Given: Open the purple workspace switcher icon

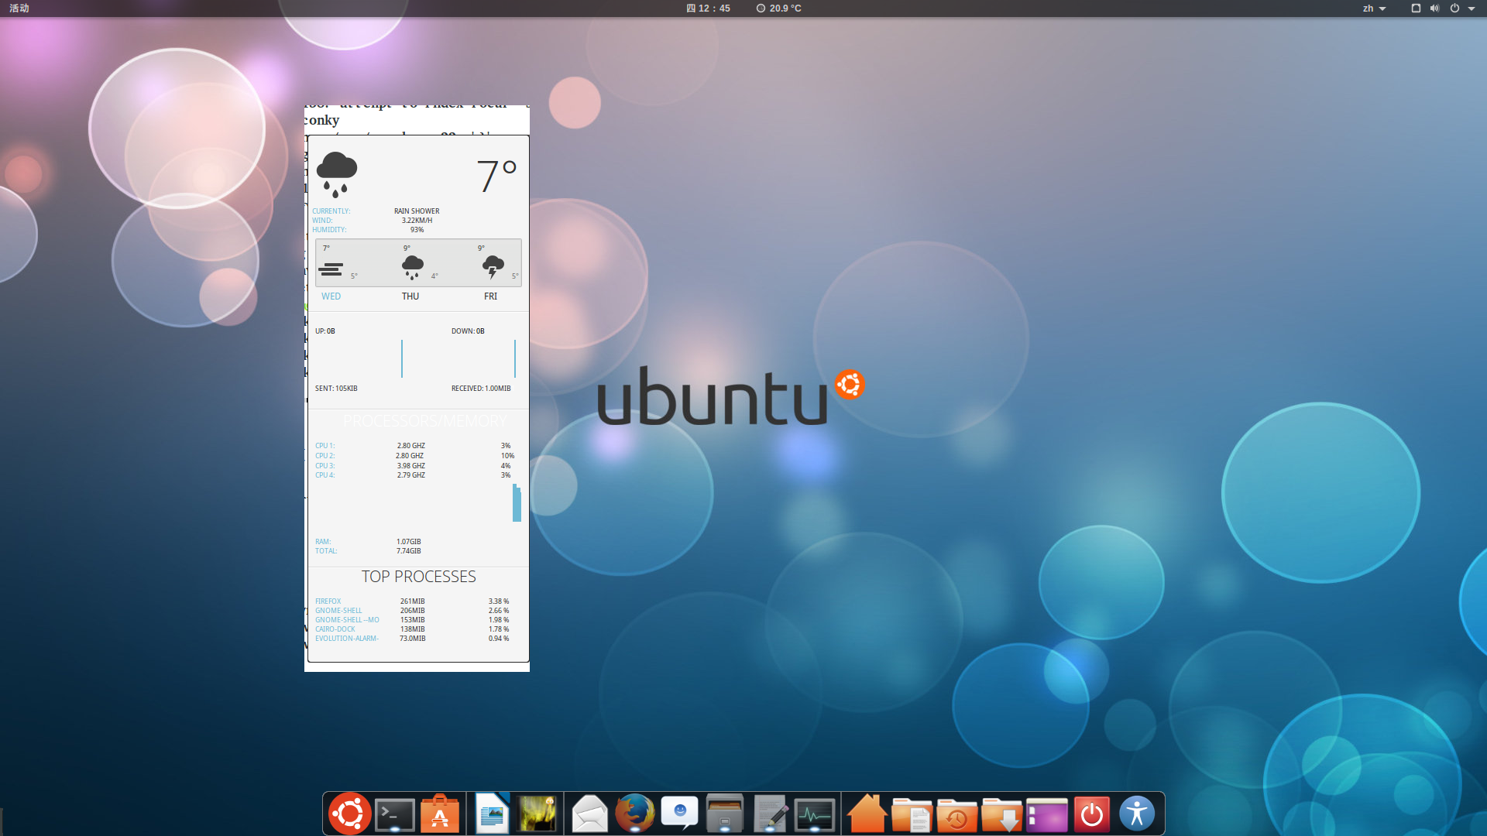Looking at the screenshot, I should [1047, 814].
